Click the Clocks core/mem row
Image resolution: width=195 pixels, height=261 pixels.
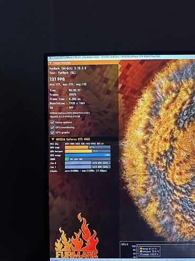[79, 171]
